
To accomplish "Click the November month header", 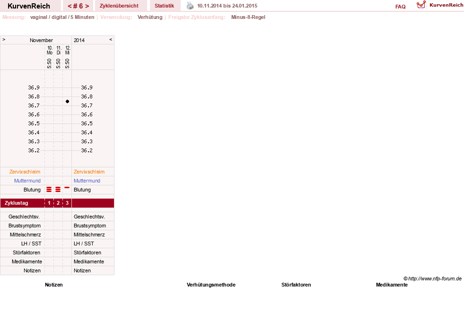I will (x=41, y=40).
